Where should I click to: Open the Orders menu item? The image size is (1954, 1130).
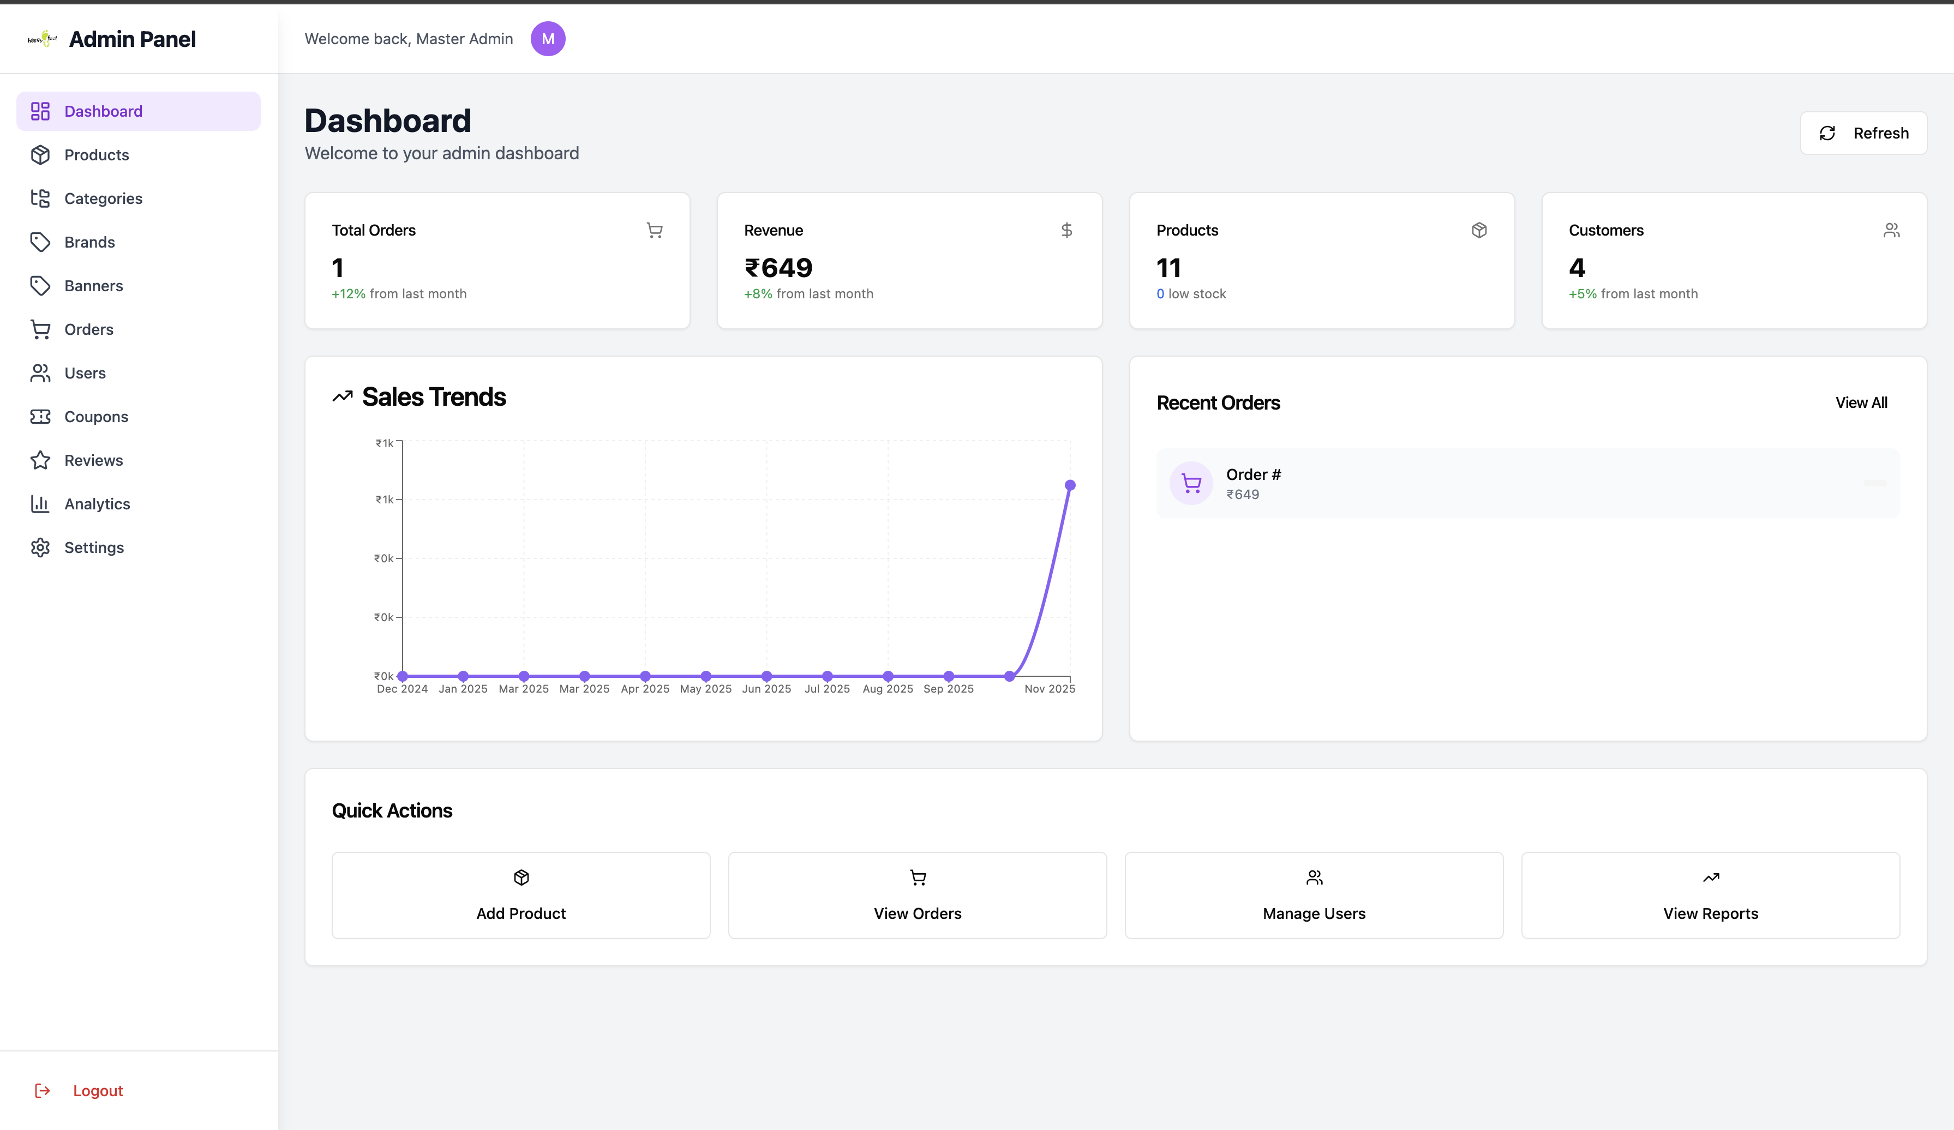(x=88, y=329)
